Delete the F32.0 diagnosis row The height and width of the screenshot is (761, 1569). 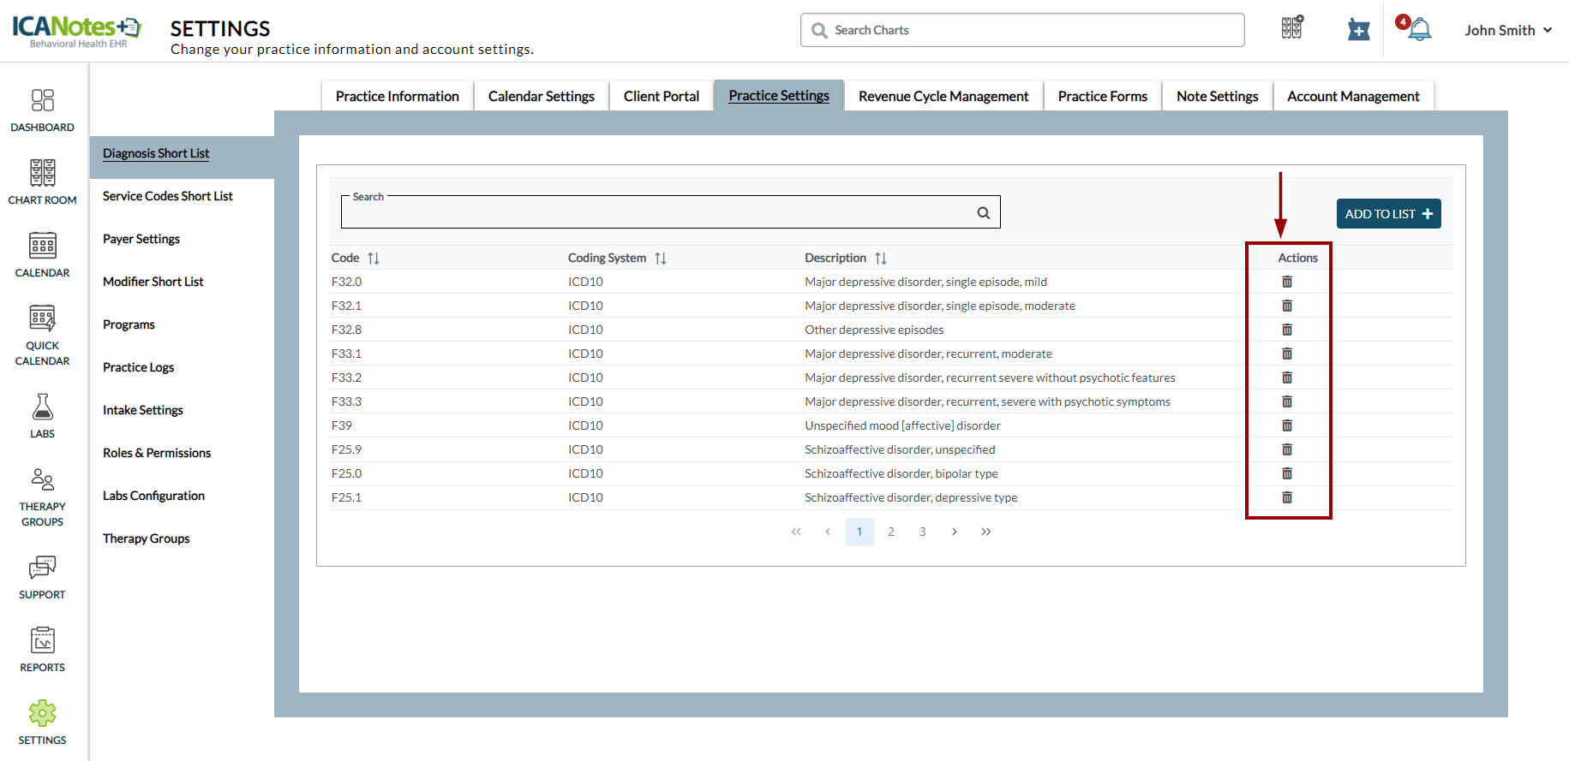1286,282
